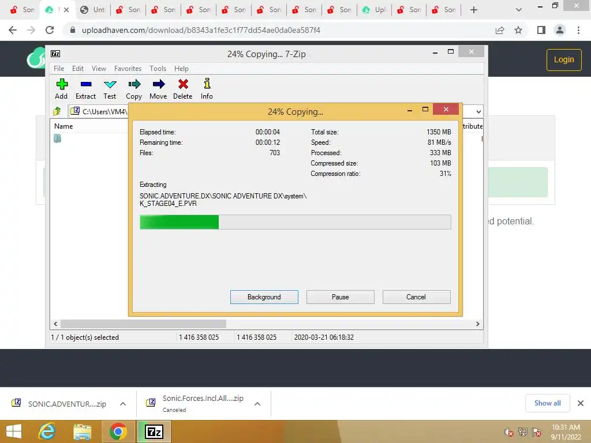Image resolution: width=591 pixels, height=443 pixels.
Task: Click the scroll right arrow in 7-Zip
Action: [x=477, y=324]
